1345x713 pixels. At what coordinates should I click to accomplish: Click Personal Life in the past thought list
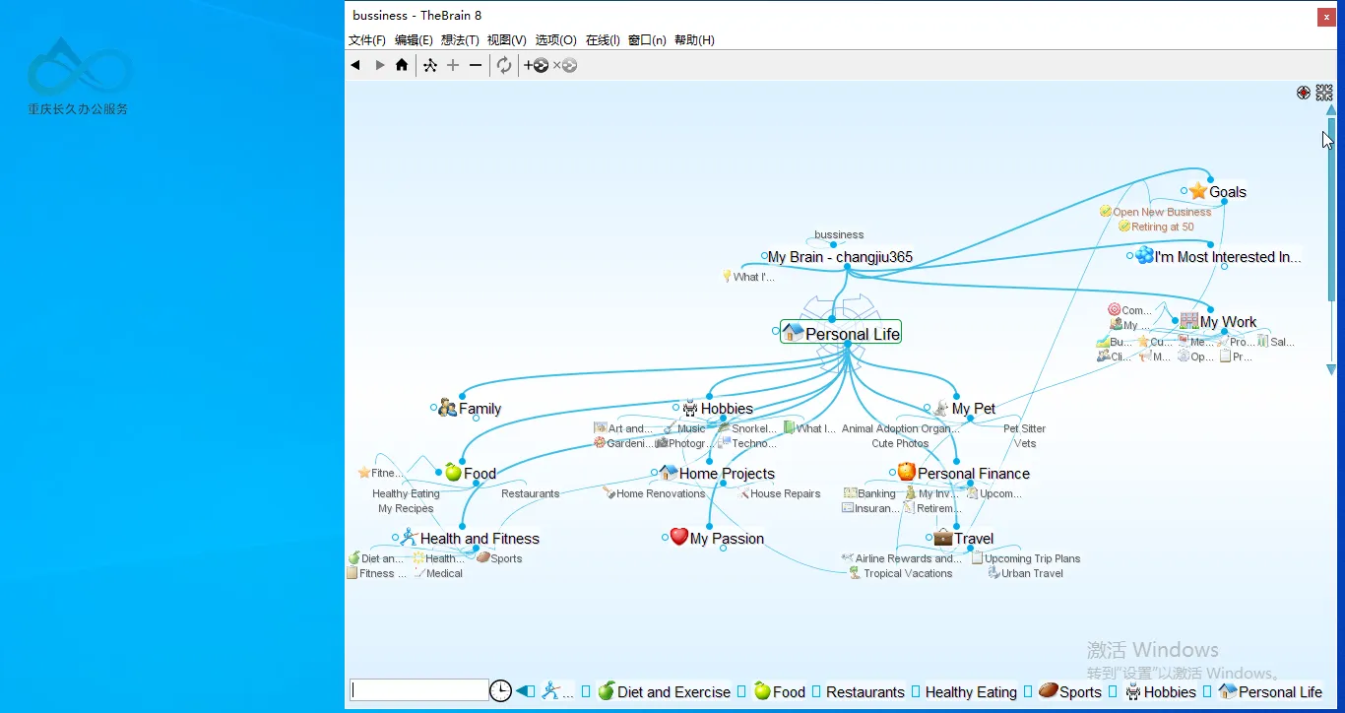[x=1270, y=691]
